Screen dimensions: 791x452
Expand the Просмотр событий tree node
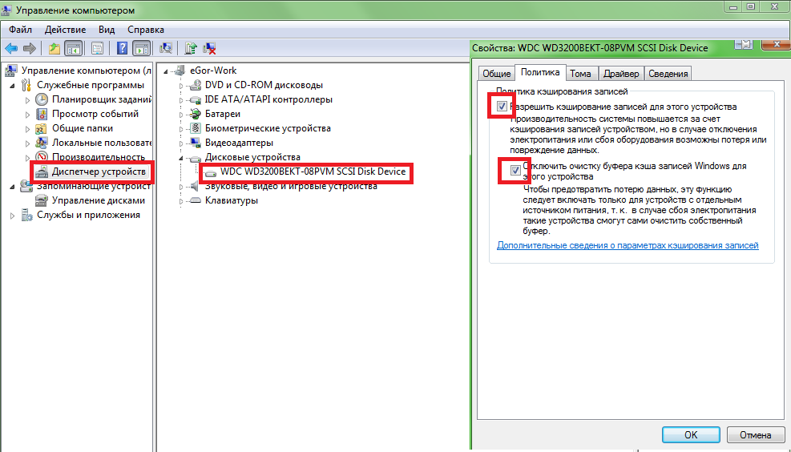pos(28,115)
